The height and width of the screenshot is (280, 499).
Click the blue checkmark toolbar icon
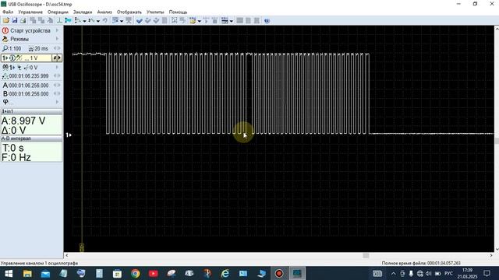tap(139, 21)
